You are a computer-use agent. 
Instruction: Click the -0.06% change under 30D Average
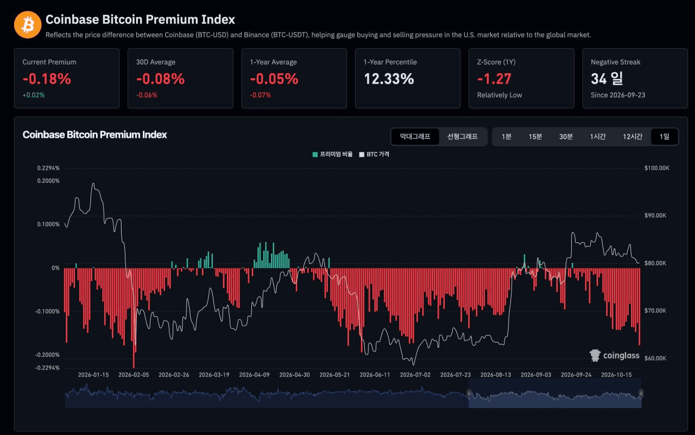pyautogui.click(x=147, y=95)
